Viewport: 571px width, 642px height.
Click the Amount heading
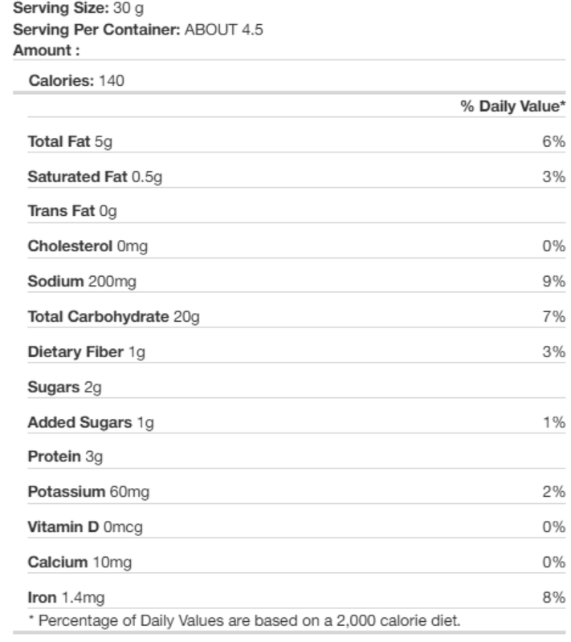coord(47,51)
